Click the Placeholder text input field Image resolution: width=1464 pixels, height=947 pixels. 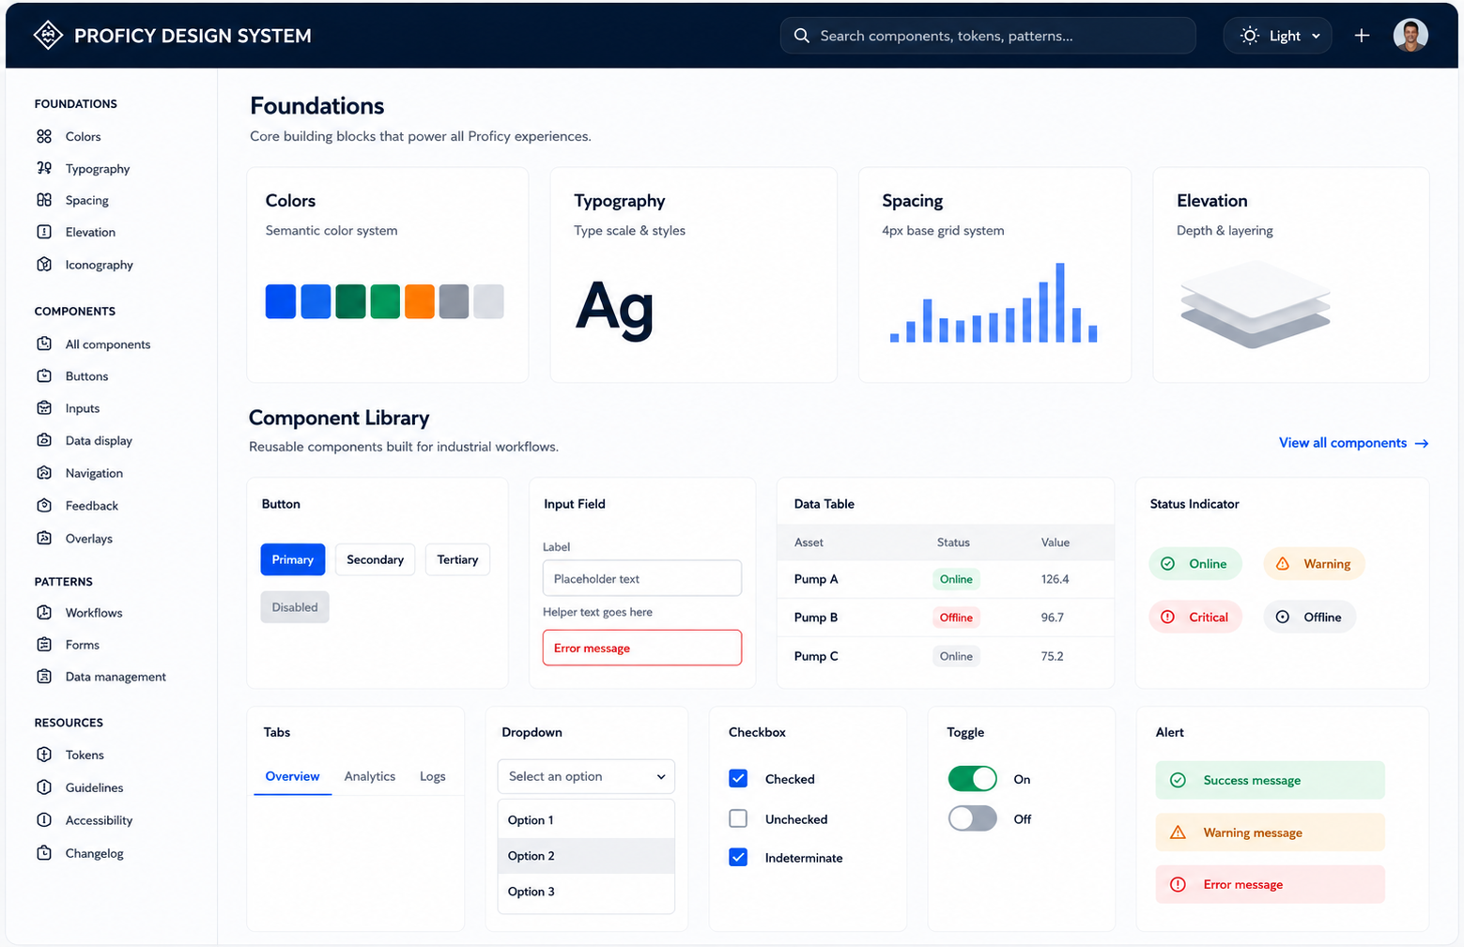pos(642,578)
